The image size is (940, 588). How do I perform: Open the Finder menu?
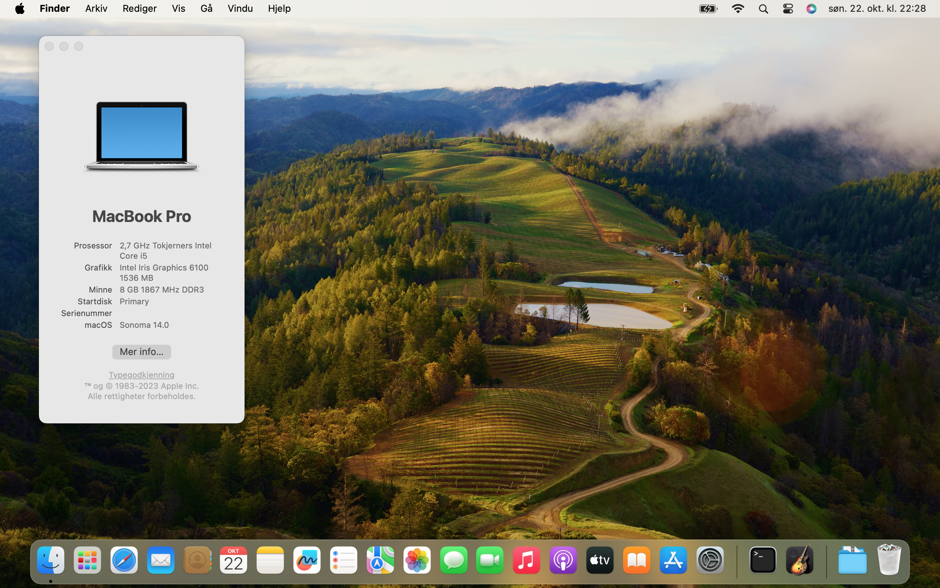(55, 8)
